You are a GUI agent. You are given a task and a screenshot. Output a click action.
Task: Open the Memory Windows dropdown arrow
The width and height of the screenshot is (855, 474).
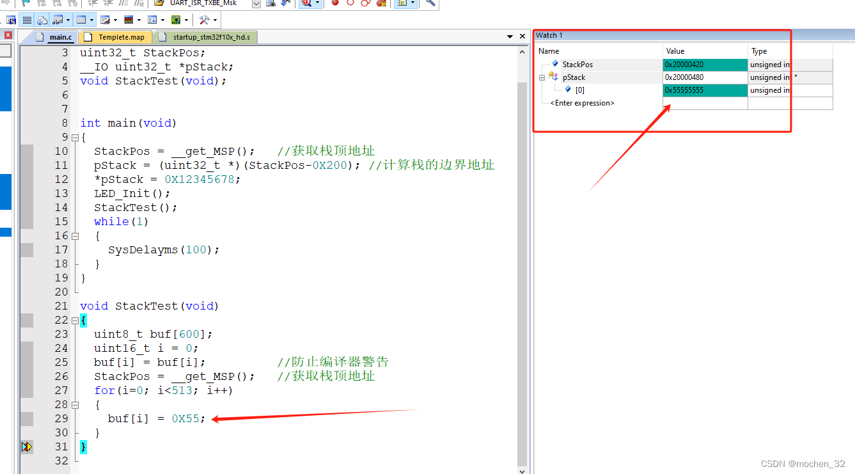tap(91, 20)
